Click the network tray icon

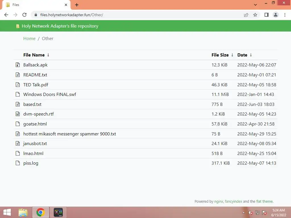(257, 213)
